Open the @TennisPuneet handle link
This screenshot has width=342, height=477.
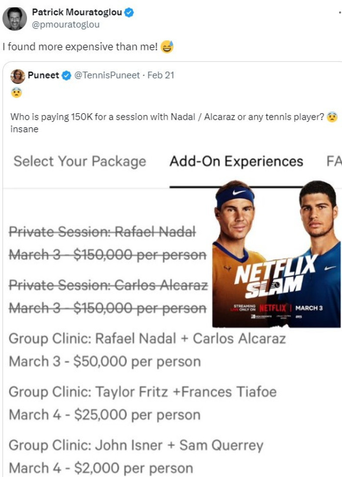[107, 76]
